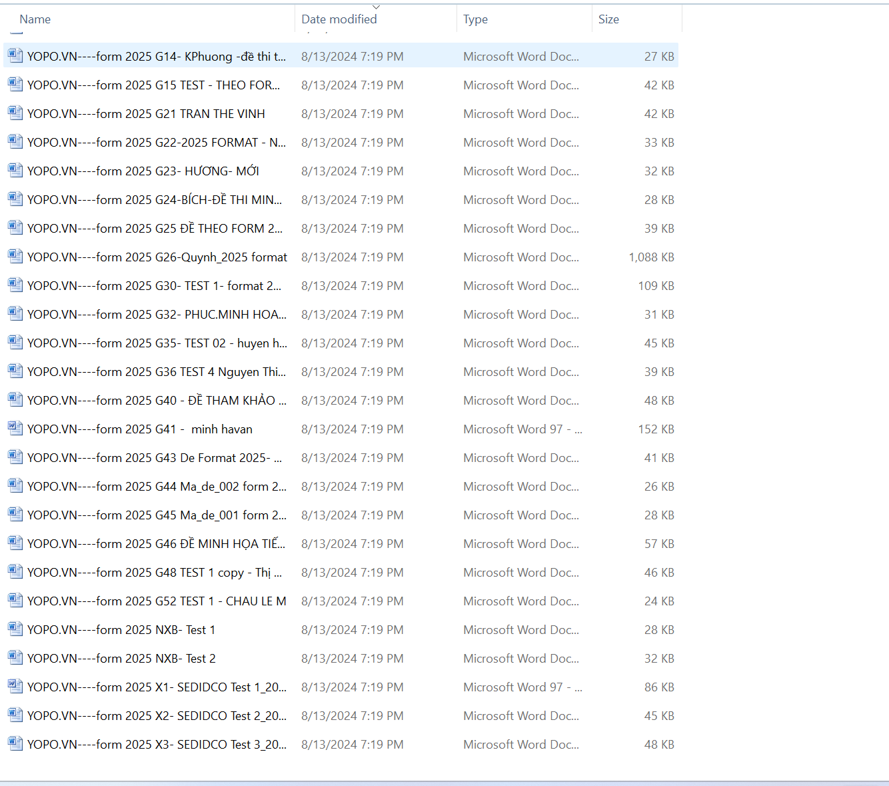The image size is (889, 786).
Task: Click Word icon of G36 TEST 4 file
Action: click(15, 371)
